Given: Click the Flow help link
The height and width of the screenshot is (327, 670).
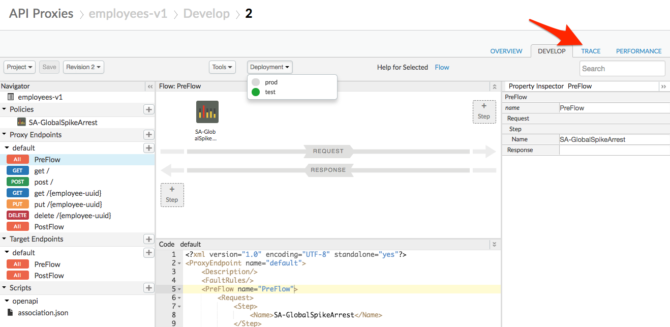Looking at the screenshot, I should click(442, 67).
